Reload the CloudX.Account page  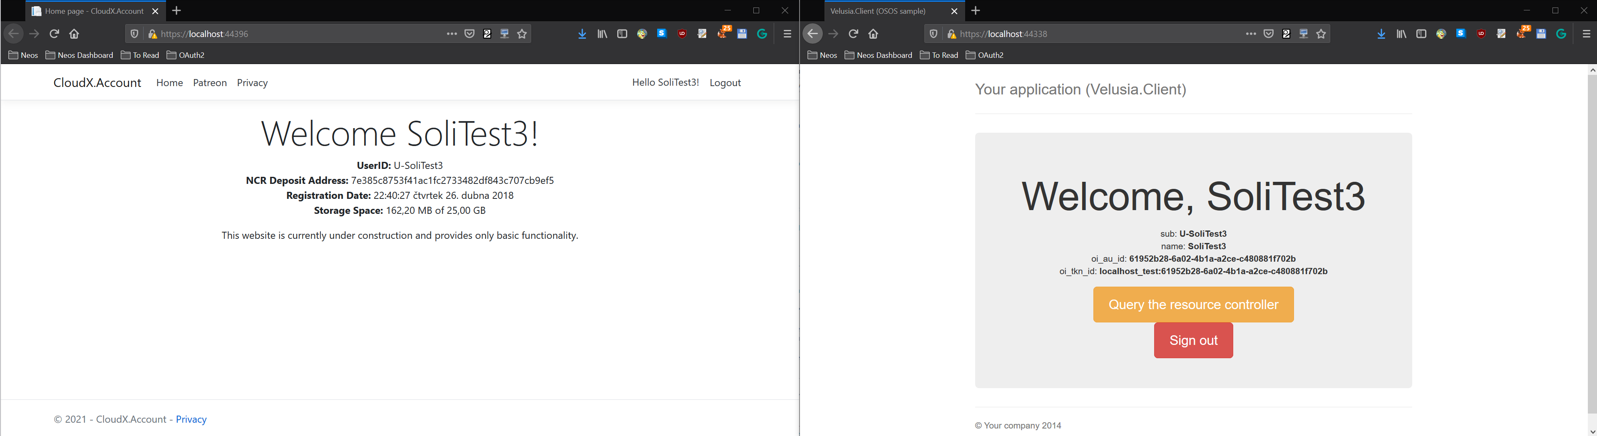(x=55, y=34)
